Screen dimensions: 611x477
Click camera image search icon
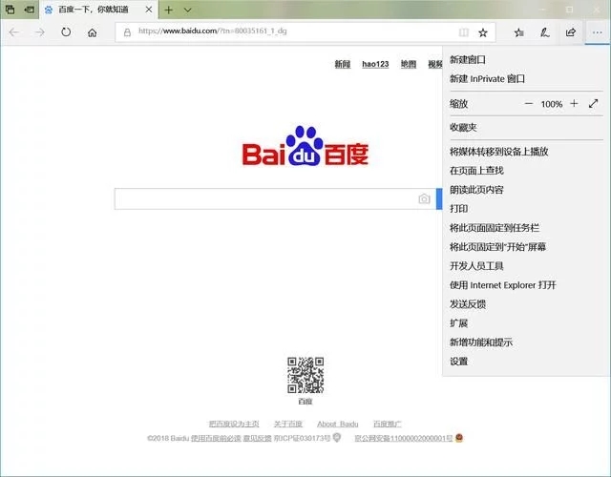424,198
